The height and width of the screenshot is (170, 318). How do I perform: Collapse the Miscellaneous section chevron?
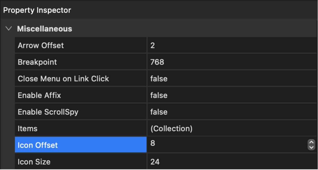(9, 29)
